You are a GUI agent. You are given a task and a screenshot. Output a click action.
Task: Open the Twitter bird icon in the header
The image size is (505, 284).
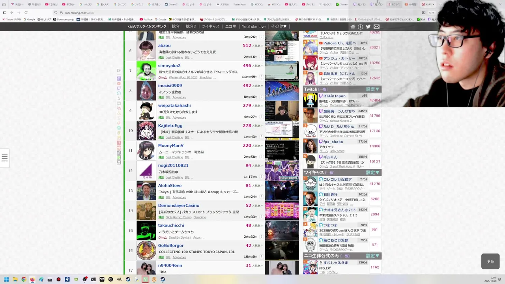click(368, 27)
